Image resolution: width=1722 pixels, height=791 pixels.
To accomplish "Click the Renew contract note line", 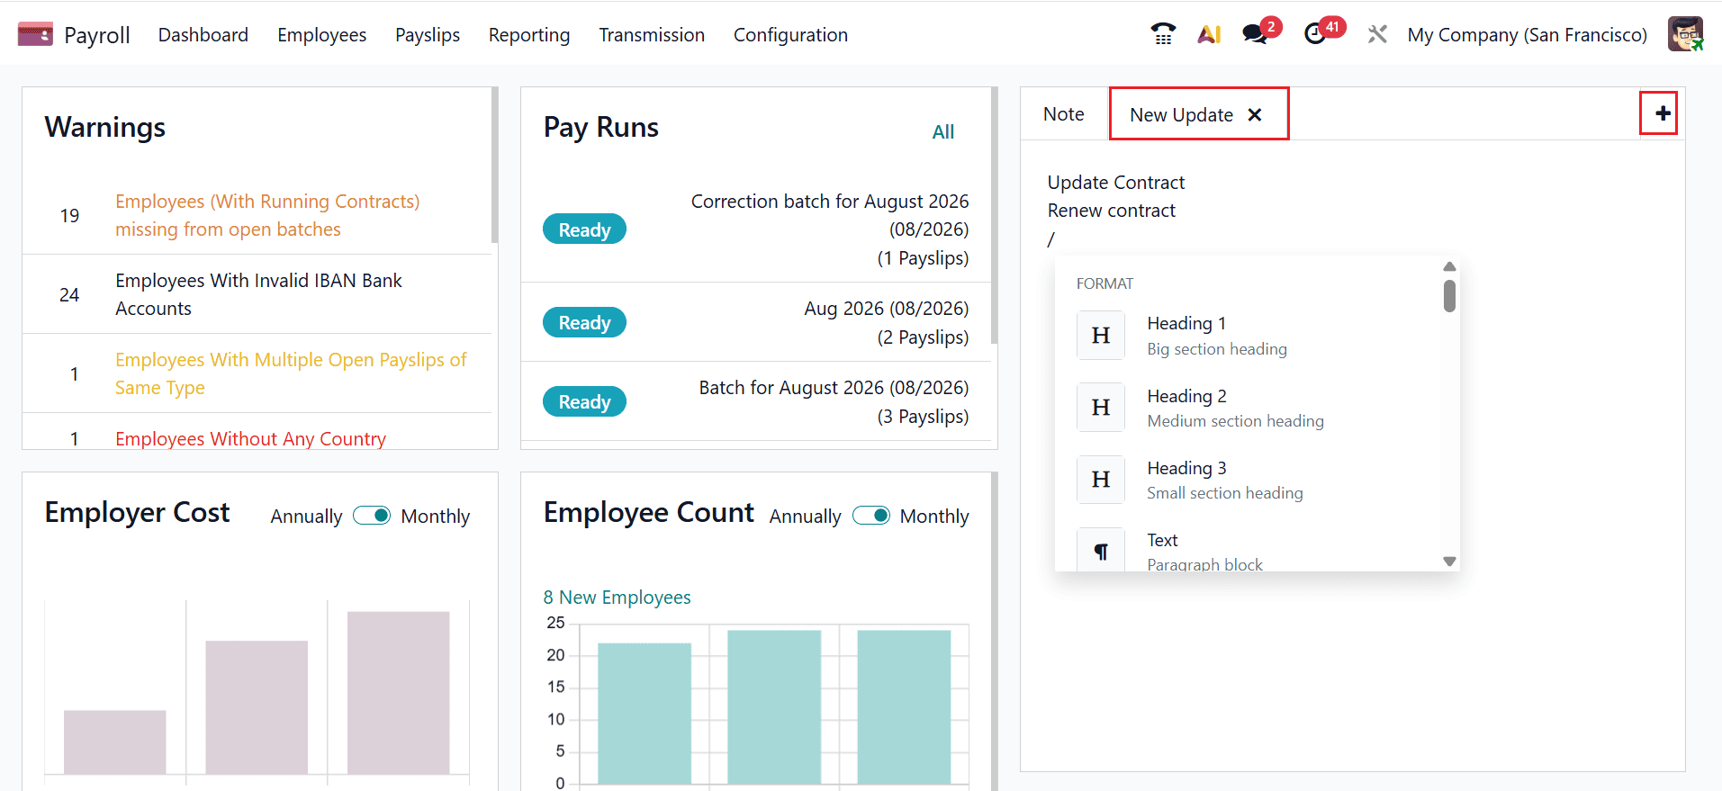I will click(1111, 211).
